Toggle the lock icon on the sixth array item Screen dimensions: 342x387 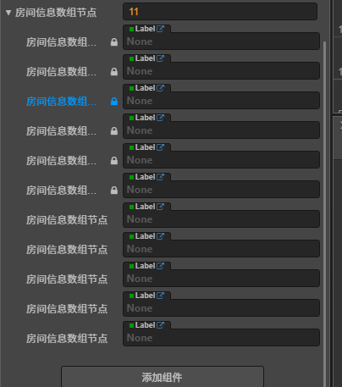[114, 191]
